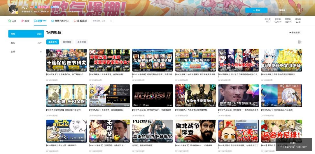The width and height of the screenshot is (315, 154).
Task: Sort by 最多收藏
Action: pyautogui.click(x=82, y=42)
